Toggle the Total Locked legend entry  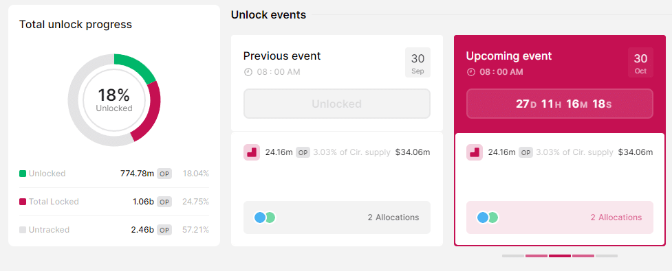49,202
